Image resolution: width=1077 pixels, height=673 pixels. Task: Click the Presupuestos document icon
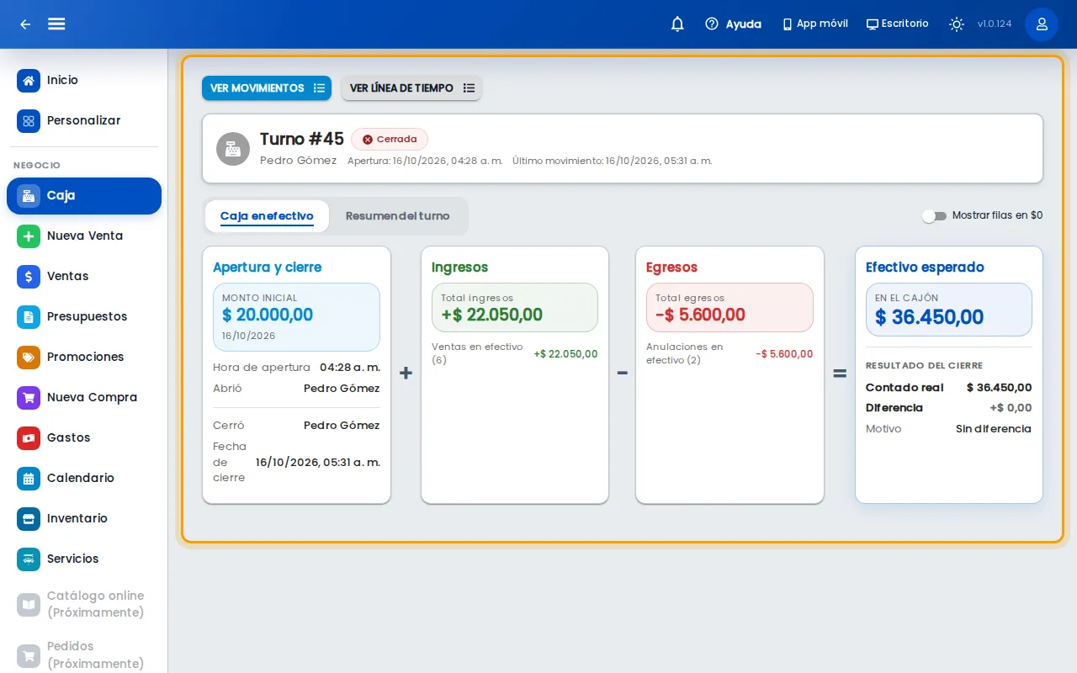[x=29, y=317]
